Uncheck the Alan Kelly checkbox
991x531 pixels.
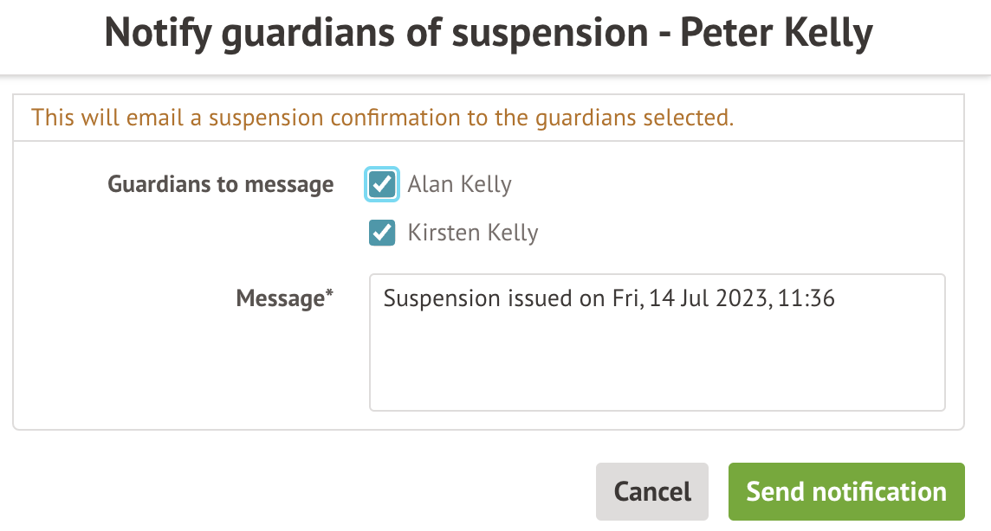tap(382, 184)
